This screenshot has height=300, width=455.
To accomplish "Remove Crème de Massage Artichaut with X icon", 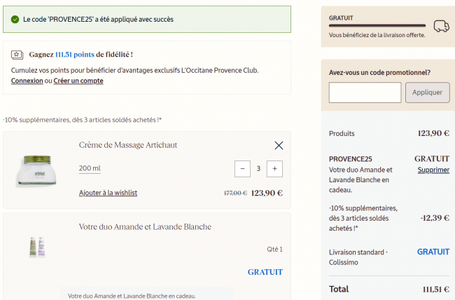I will click(279, 145).
